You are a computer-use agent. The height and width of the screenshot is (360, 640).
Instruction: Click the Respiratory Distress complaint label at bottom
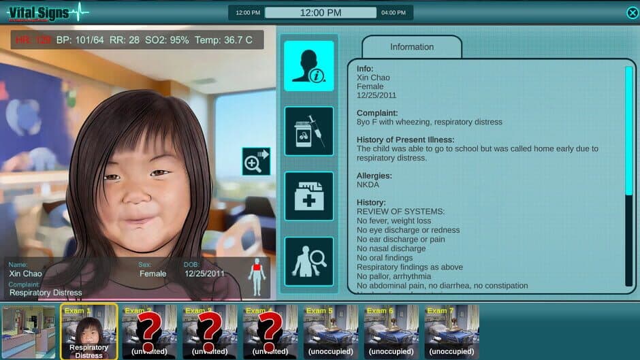(x=46, y=293)
